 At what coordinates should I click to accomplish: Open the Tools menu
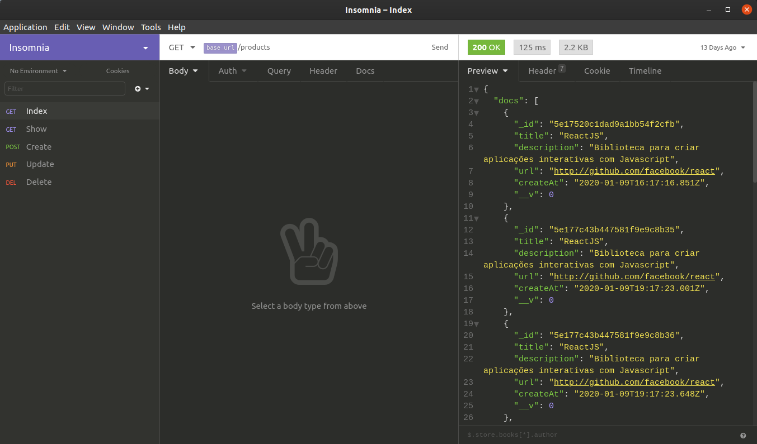click(x=151, y=27)
